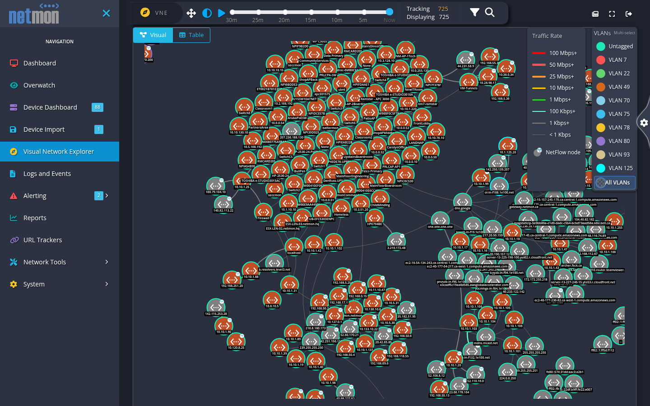
Task: Expand the Network Tools submenu chevron
Action: [x=107, y=262]
